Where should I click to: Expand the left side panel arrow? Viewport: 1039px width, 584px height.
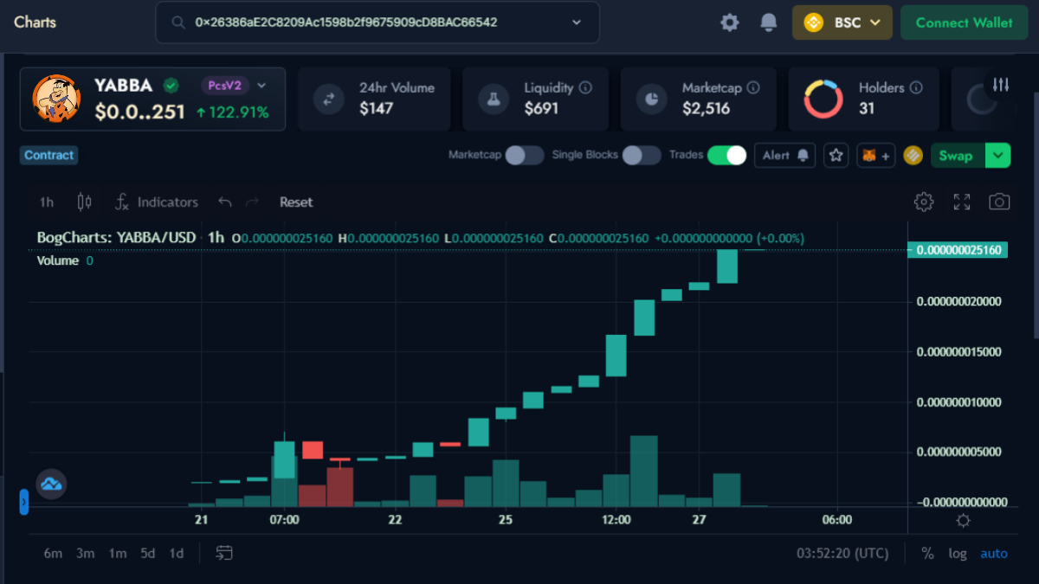[24, 502]
